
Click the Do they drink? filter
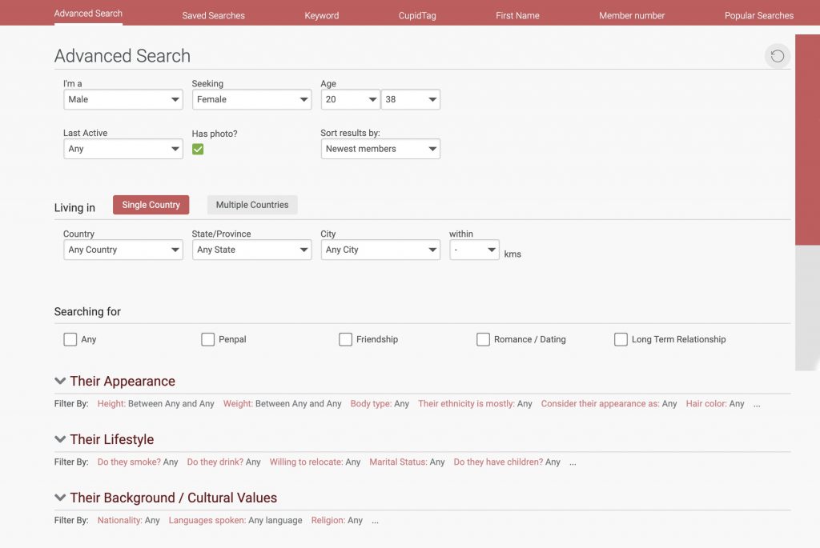click(215, 462)
